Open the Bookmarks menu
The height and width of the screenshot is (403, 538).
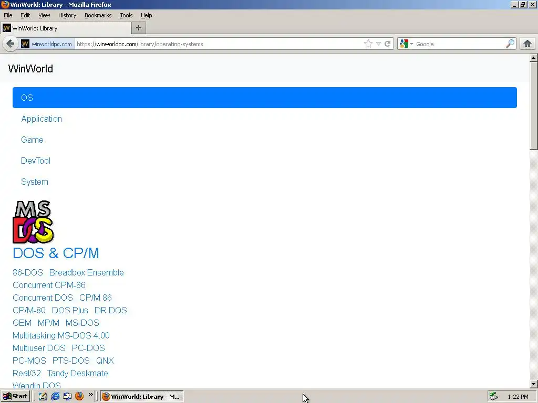coord(98,15)
